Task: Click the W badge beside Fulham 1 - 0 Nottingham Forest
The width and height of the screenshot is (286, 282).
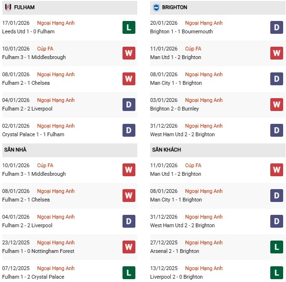Action: [129, 247]
